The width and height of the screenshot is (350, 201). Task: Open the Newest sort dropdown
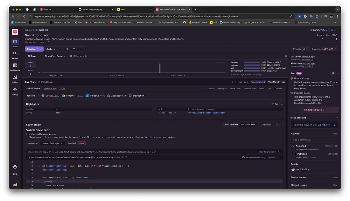click(x=266, y=125)
